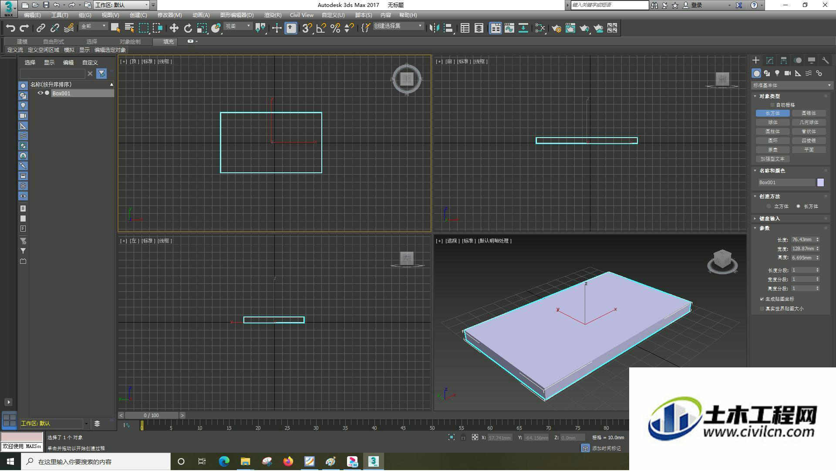Image resolution: width=836 pixels, height=471 pixels.
Task: Click the 茶壶 object type button
Action: [x=772, y=150]
